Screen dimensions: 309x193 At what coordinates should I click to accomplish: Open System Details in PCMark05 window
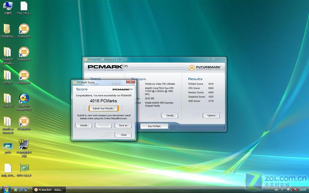(171, 115)
